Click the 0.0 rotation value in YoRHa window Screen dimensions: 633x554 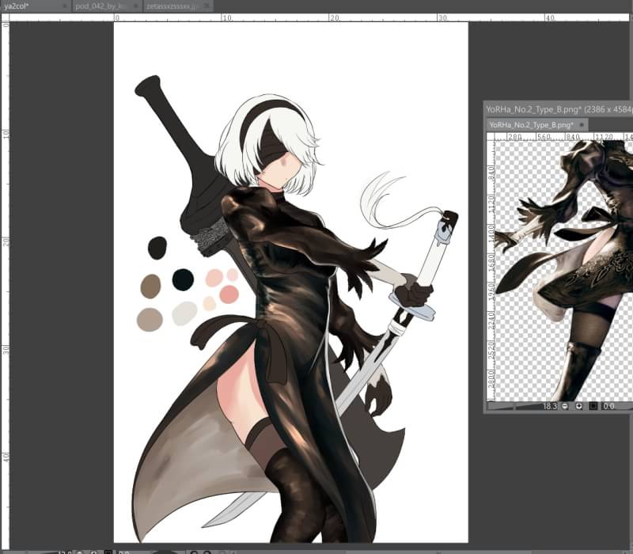[608, 406]
